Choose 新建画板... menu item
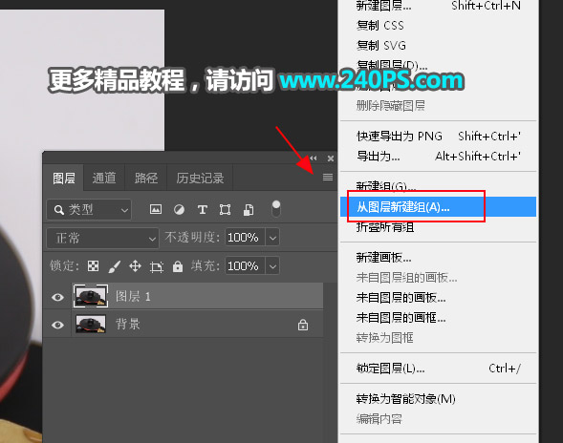Image resolution: width=563 pixels, height=443 pixels. coord(438,258)
